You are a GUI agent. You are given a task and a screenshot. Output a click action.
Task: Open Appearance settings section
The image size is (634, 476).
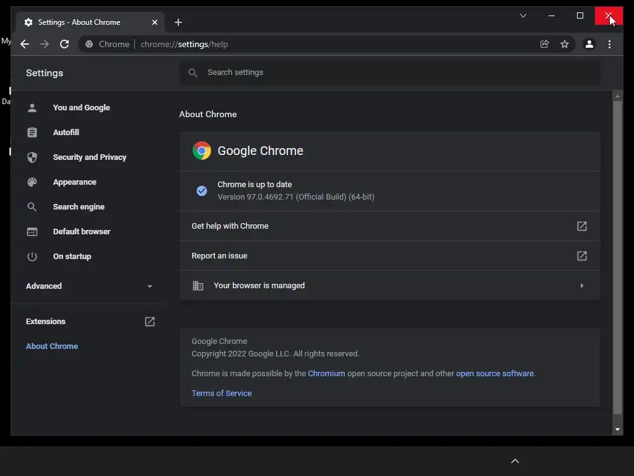tap(74, 182)
